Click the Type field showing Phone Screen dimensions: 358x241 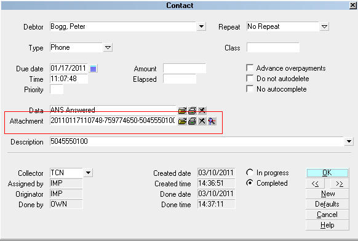click(x=76, y=47)
